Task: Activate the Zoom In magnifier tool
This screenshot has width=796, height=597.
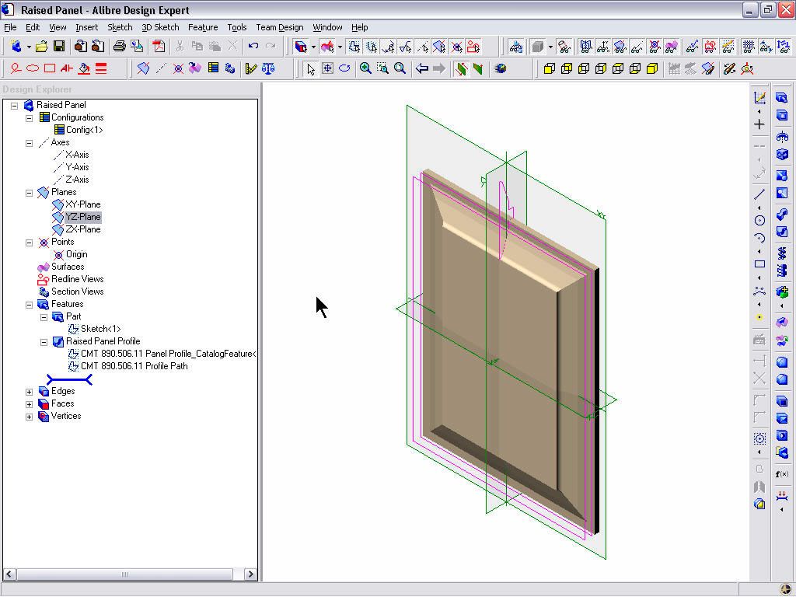Action: [x=365, y=68]
